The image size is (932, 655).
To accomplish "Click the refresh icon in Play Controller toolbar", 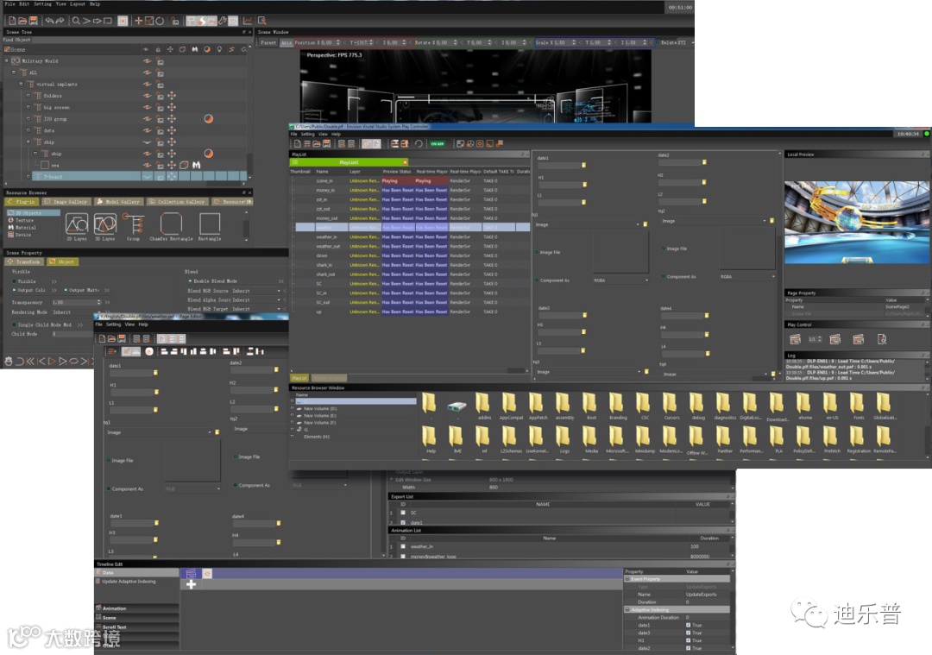I will click(419, 144).
